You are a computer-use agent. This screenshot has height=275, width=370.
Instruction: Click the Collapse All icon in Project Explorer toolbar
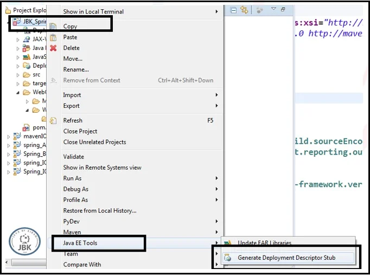233,10
